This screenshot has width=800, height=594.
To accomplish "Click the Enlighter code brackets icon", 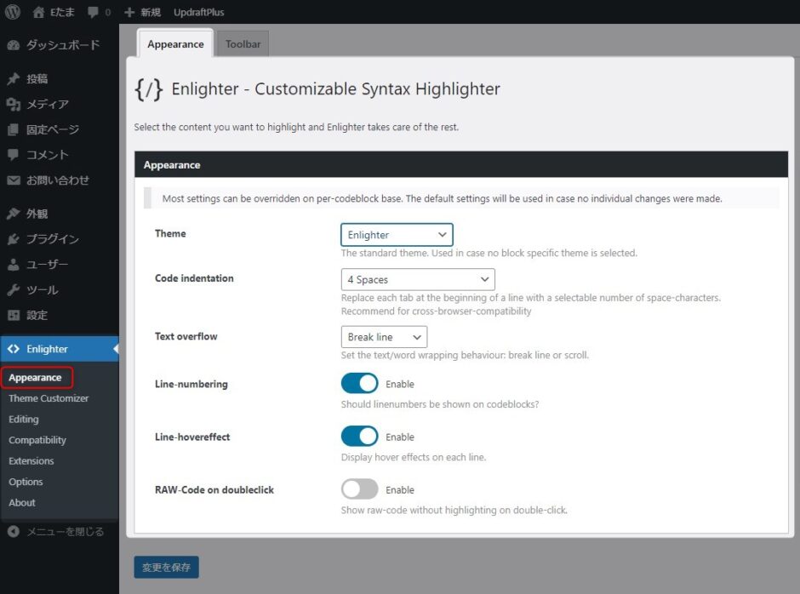I will click(x=14, y=349).
